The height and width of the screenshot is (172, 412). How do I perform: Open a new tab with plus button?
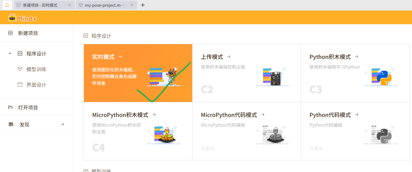(x=143, y=5)
